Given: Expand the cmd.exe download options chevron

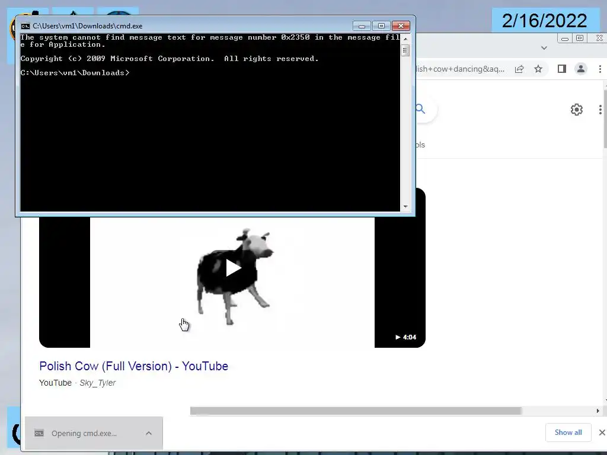Looking at the screenshot, I should [149, 433].
